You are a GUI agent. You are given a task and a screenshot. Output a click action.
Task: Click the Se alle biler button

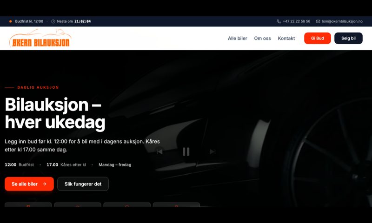pyautogui.click(x=29, y=184)
